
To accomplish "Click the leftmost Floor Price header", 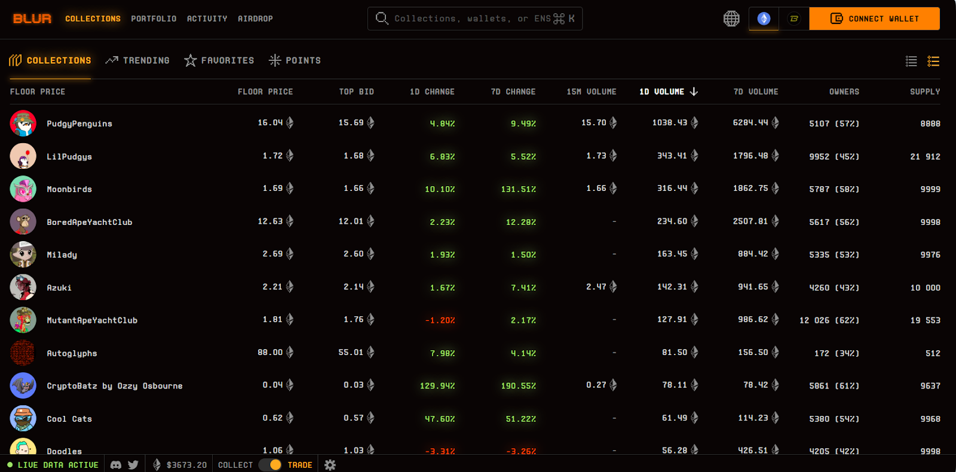I will pyautogui.click(x=38, y=92).
